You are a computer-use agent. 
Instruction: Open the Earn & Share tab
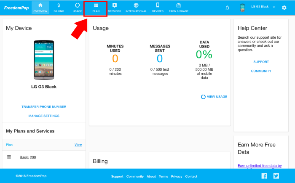[x=179, y=8]
